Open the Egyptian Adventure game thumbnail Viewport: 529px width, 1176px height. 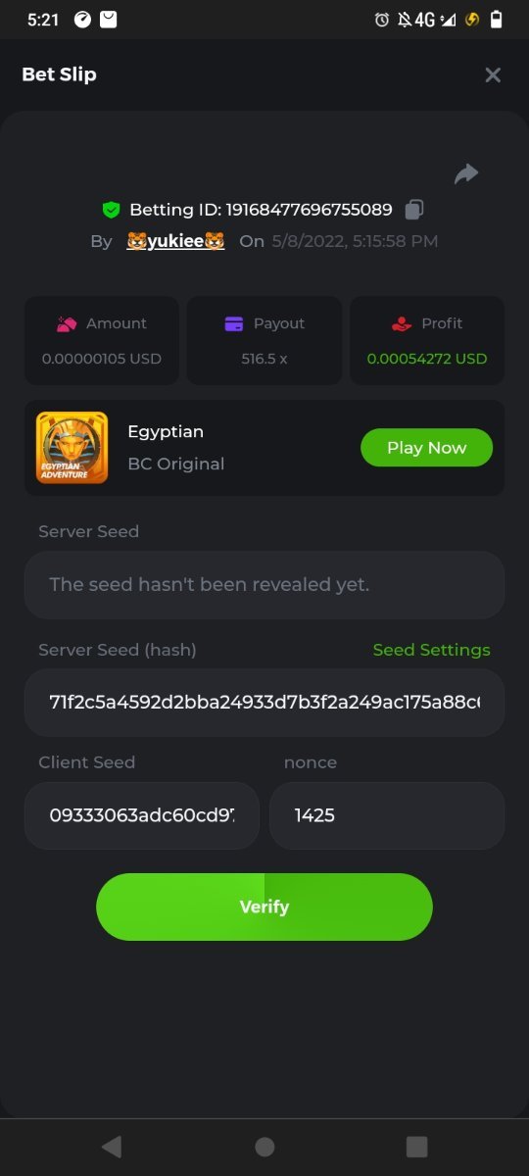pos(72,448)
